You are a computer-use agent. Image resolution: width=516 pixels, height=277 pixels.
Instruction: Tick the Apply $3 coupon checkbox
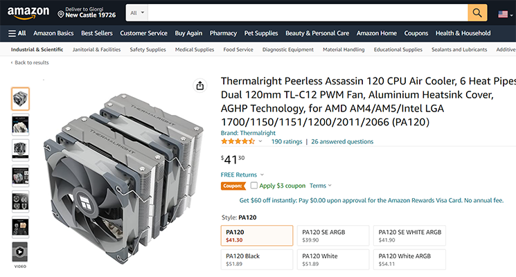pyautogui.click(x=253, y=186)
